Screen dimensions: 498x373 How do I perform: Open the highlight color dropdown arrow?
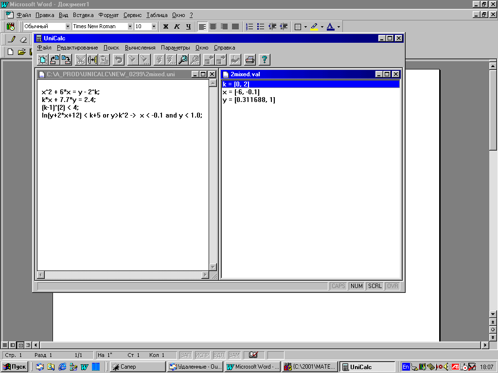tap(322, 27)
